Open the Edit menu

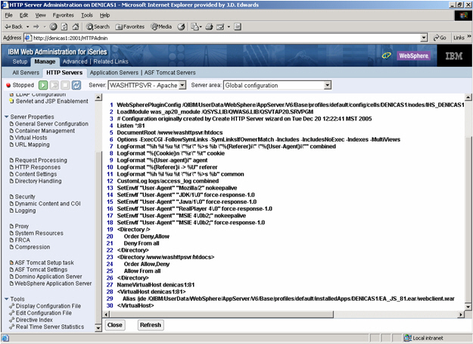23,15
